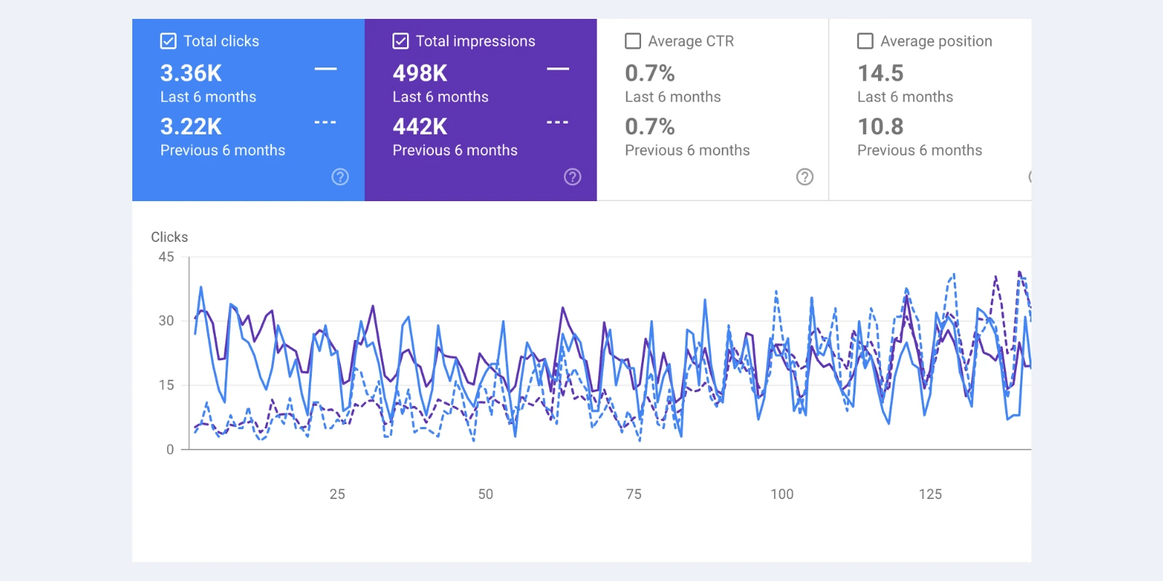
Task: Click 'Previous 6 months' under Average CTR
Action: [x=688, y=150]
